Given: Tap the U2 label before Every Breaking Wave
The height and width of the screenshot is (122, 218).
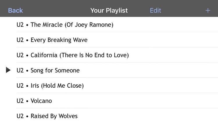Looking at the screenshot, I should (x=20, y=40).
